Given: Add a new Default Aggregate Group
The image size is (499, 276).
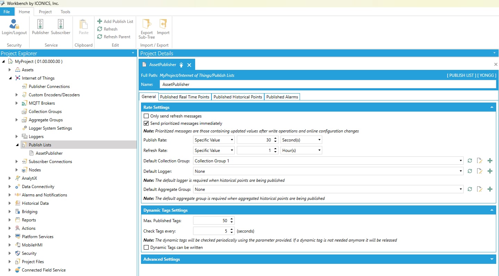Looking at the screenshot, I should pyautogui.click(x=490, y=189).
